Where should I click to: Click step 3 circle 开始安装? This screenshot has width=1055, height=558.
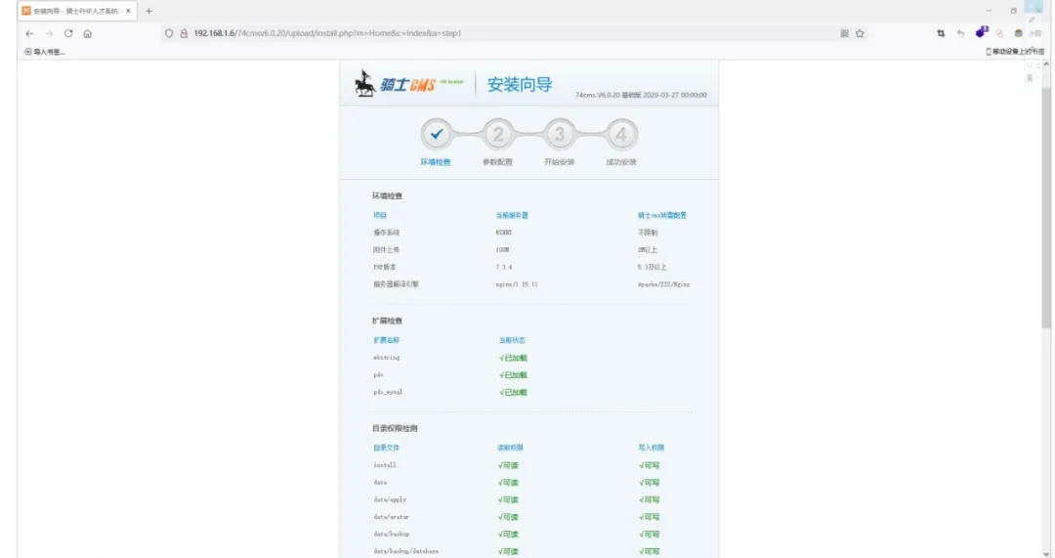(559, 135)
